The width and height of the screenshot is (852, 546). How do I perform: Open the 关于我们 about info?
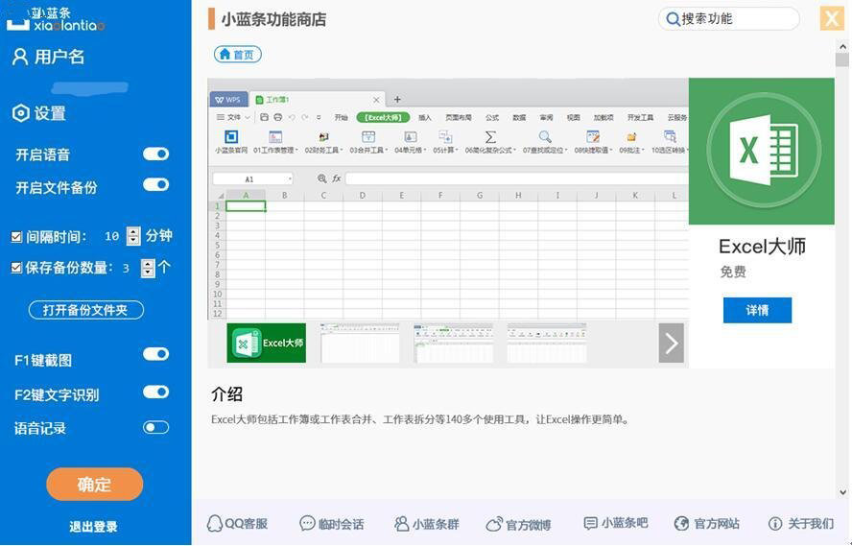801,524
